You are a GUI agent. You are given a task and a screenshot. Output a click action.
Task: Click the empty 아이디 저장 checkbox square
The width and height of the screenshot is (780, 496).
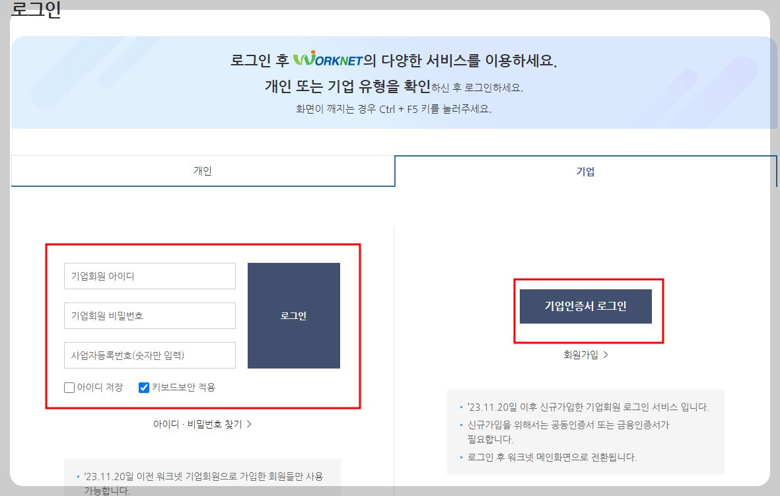click(69, 387)
